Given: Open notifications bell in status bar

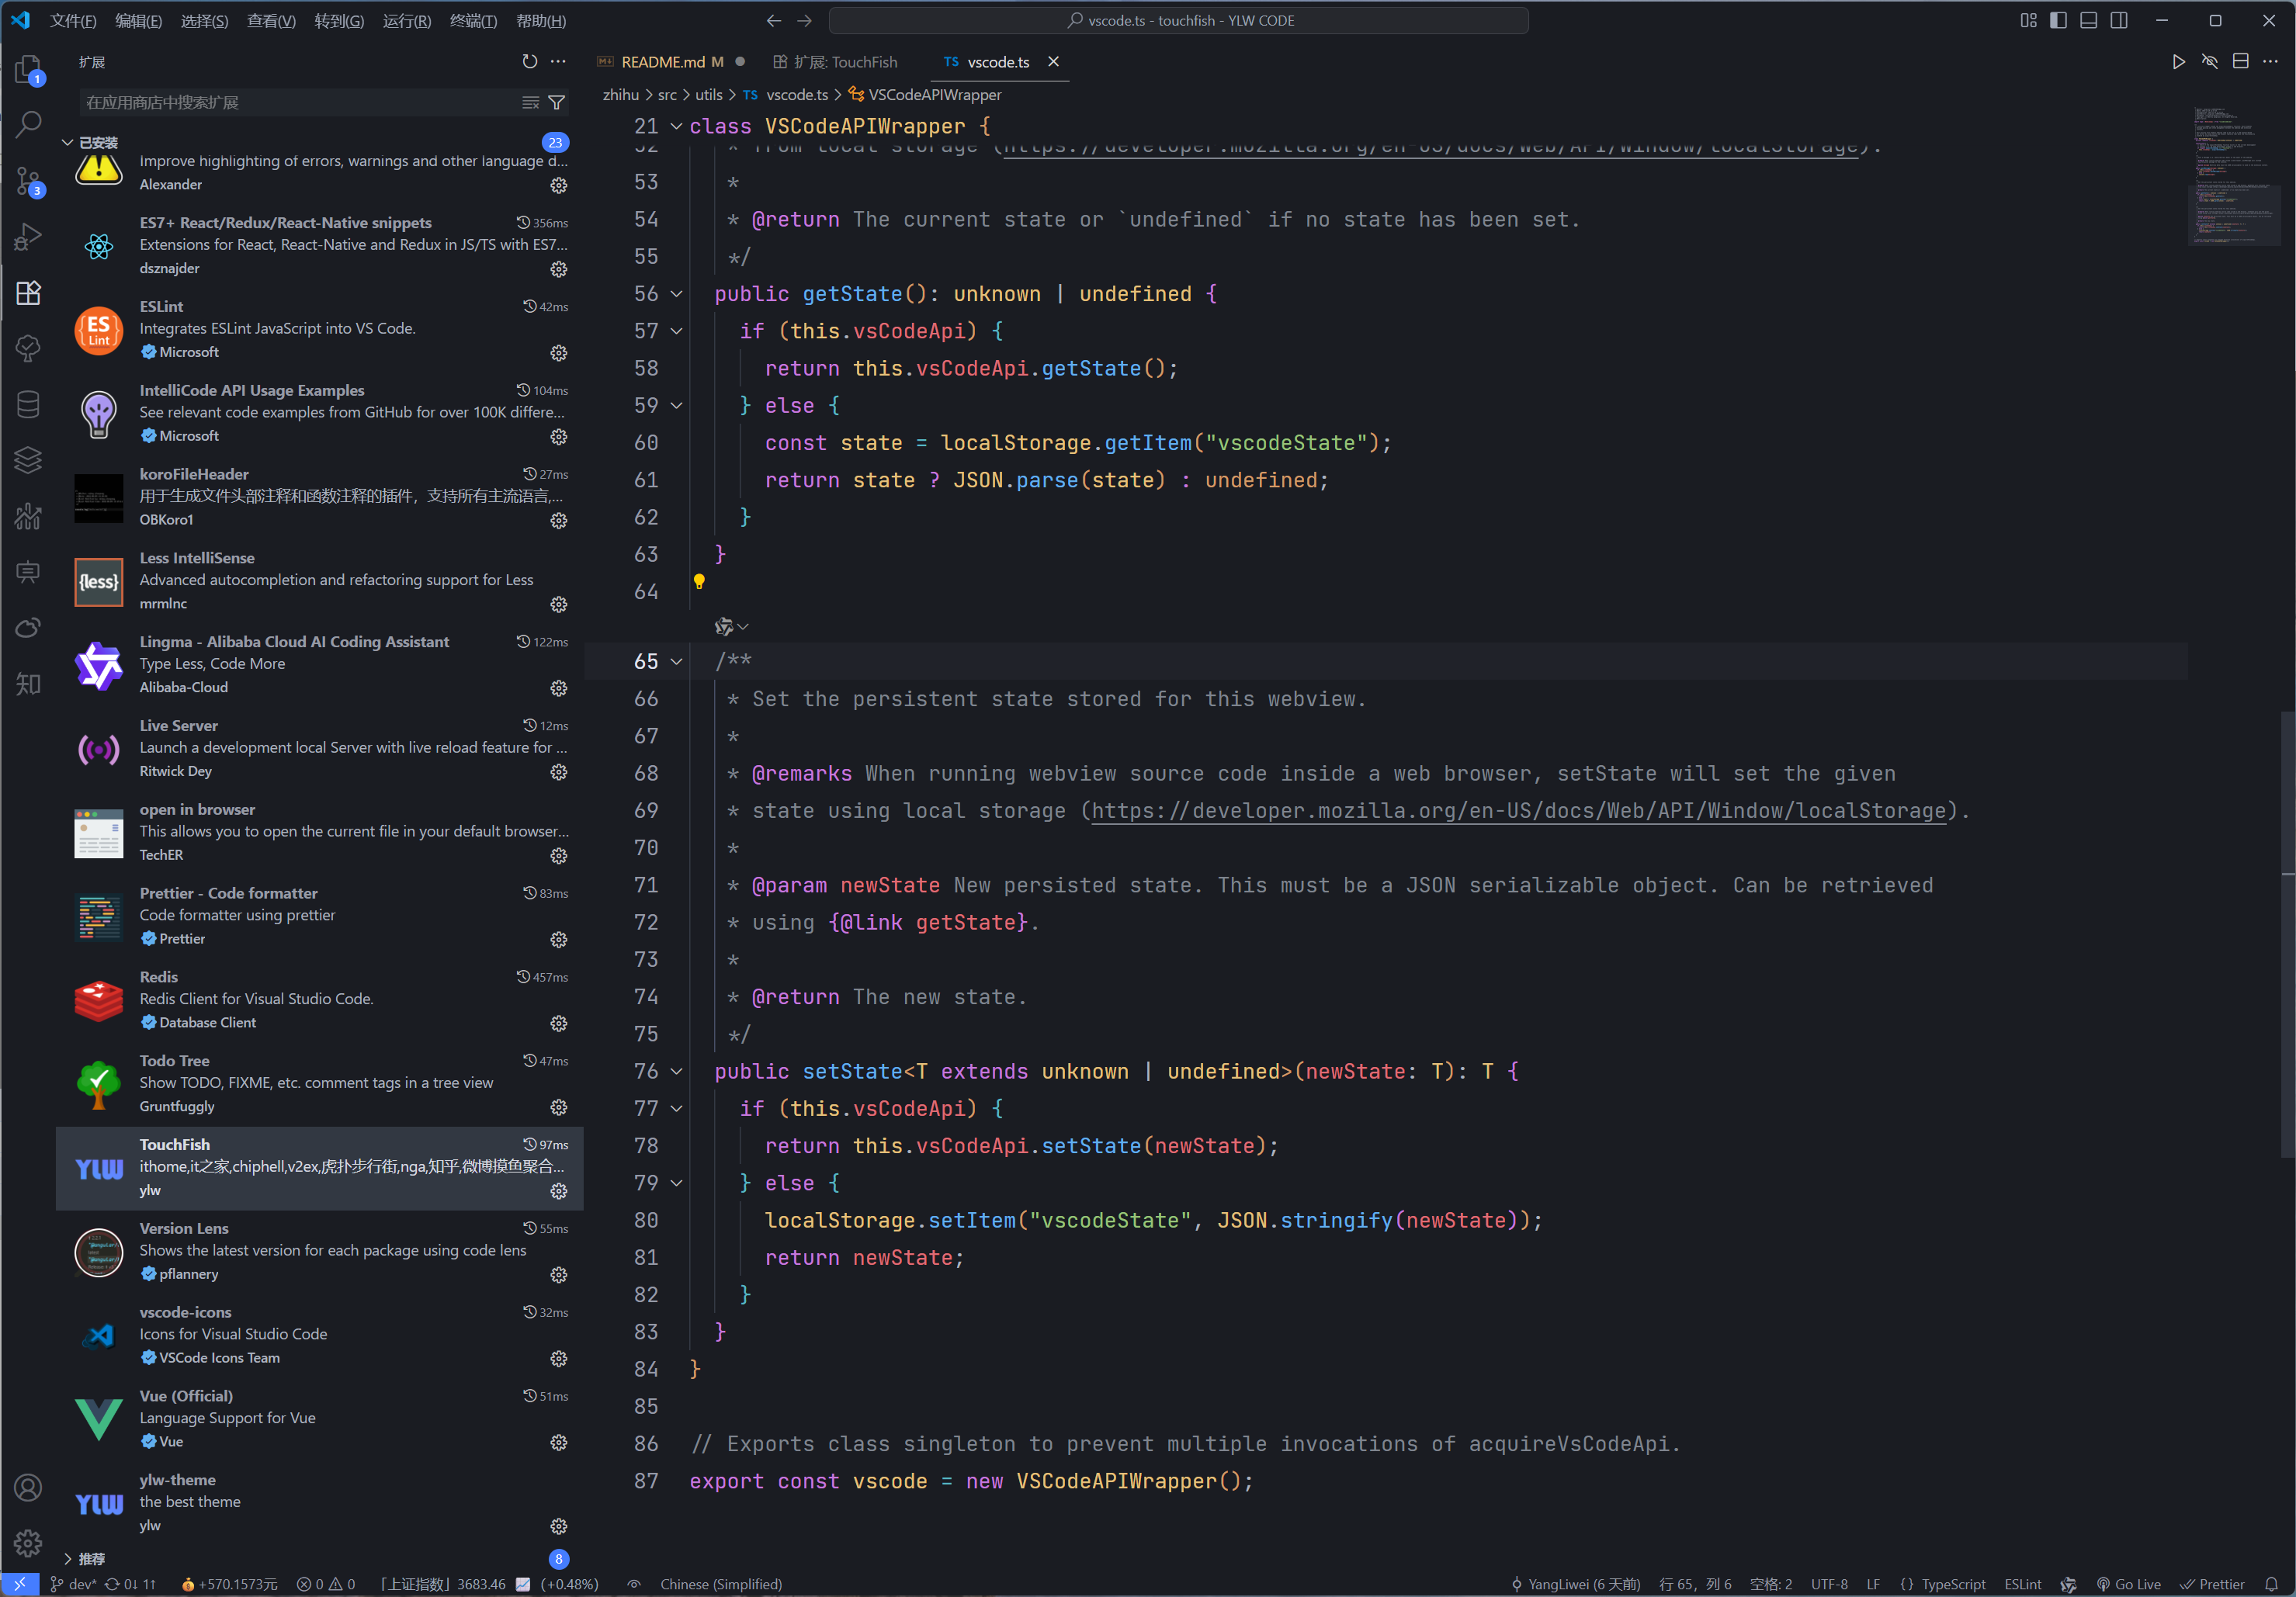Looking at the screenshot, I should click(x=2271, y=1584).
